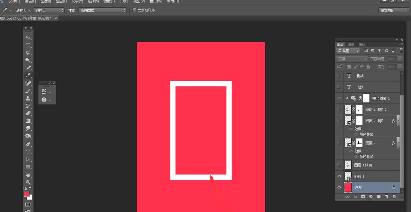Lock transparent pixels
This screenshot has width=411, height=212.
(349, 67)
